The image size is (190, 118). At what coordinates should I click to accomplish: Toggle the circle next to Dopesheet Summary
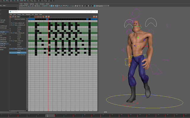[10, 19]
